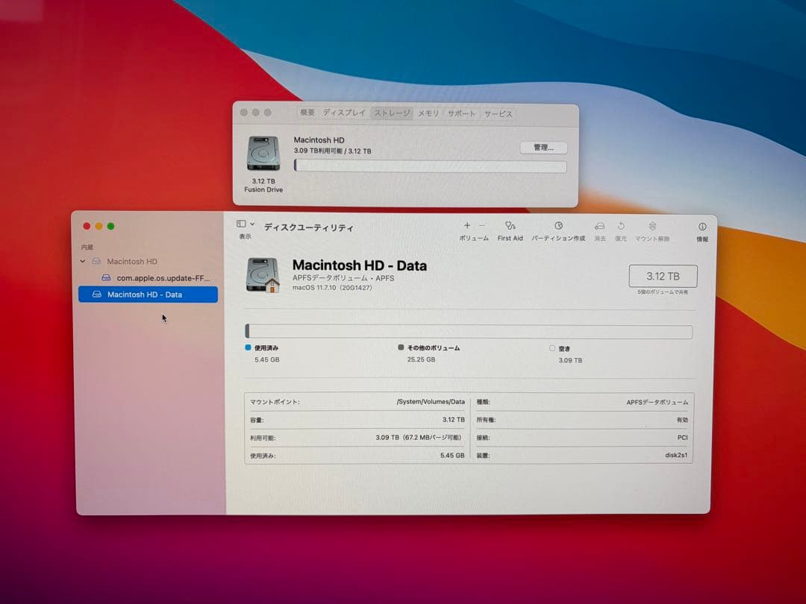This screenshot has width=806, height=604.
Task: Click the 3.12 TB capacity box
Action: [x=663, y=276]
